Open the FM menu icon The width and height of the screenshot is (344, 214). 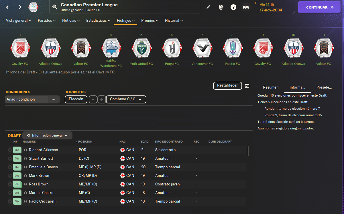(246, 7)
